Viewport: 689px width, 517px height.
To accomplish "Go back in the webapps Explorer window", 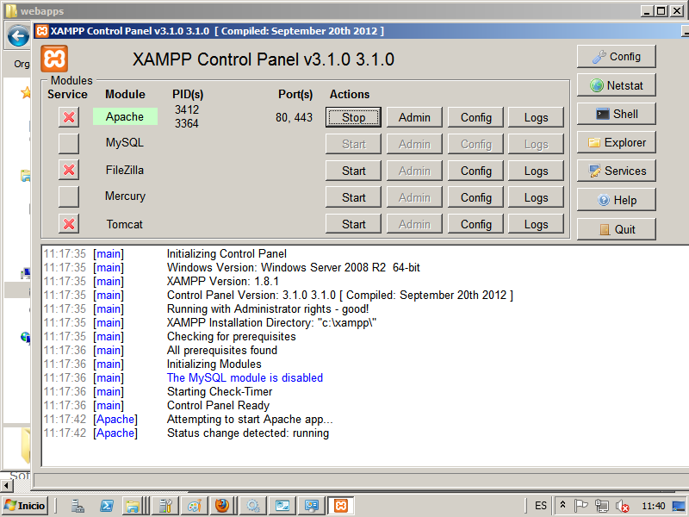I will click(x=18, y=36).
